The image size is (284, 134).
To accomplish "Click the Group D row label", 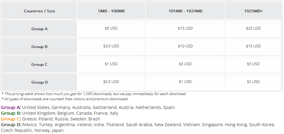I will 39,82.
